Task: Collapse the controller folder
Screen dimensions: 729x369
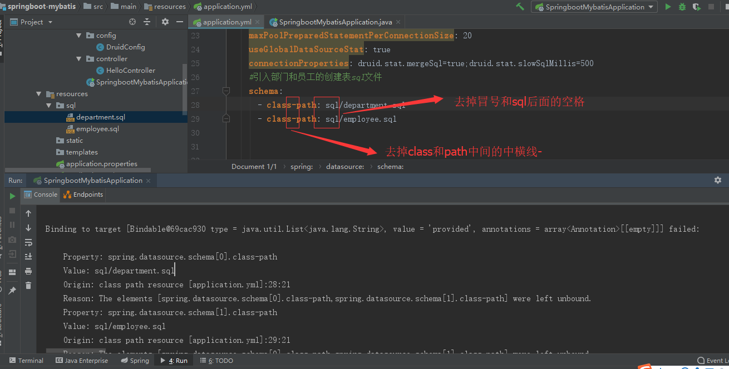Action: pos(79,58)
